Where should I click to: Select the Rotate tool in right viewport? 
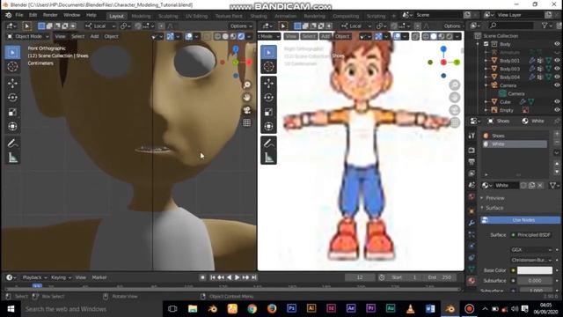coord(268,98)
